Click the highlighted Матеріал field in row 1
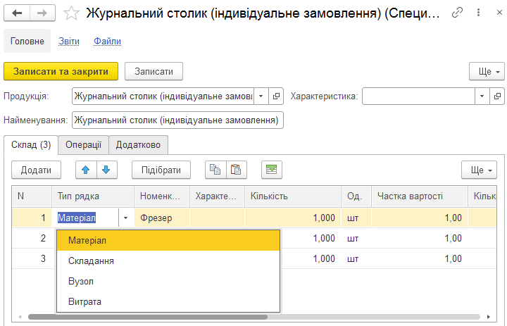Screen dimensions: 507x326 click(x=85, y=218)
